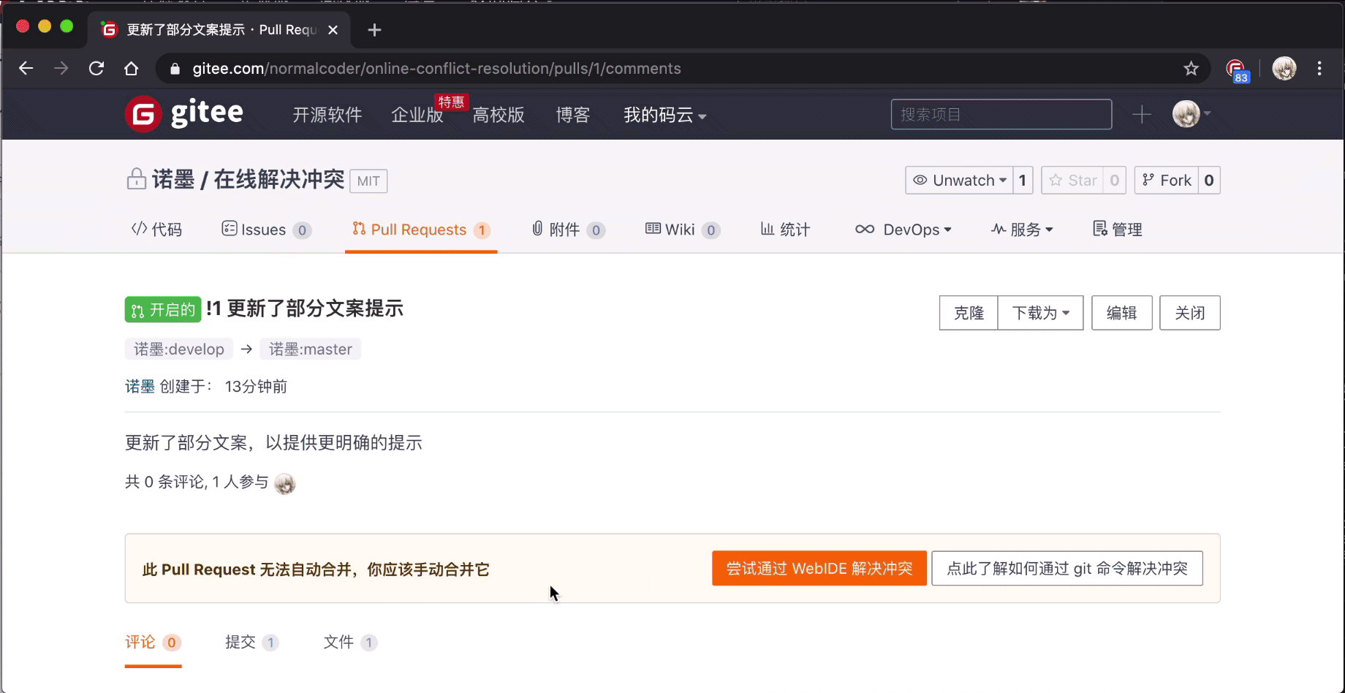Click 尝试通过 WebIDE 解决冲突 button
Screen dimensions: 1345x693
[818, 568]
